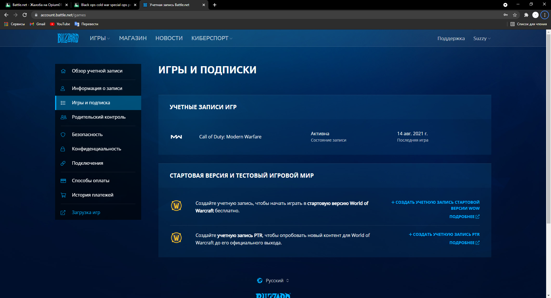551x298 pixels.
Task: Click the shield icon beside Безопасность
Action: (63, 135)
